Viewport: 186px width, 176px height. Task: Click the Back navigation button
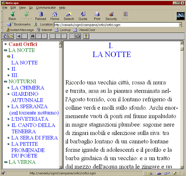click(12, 16)
